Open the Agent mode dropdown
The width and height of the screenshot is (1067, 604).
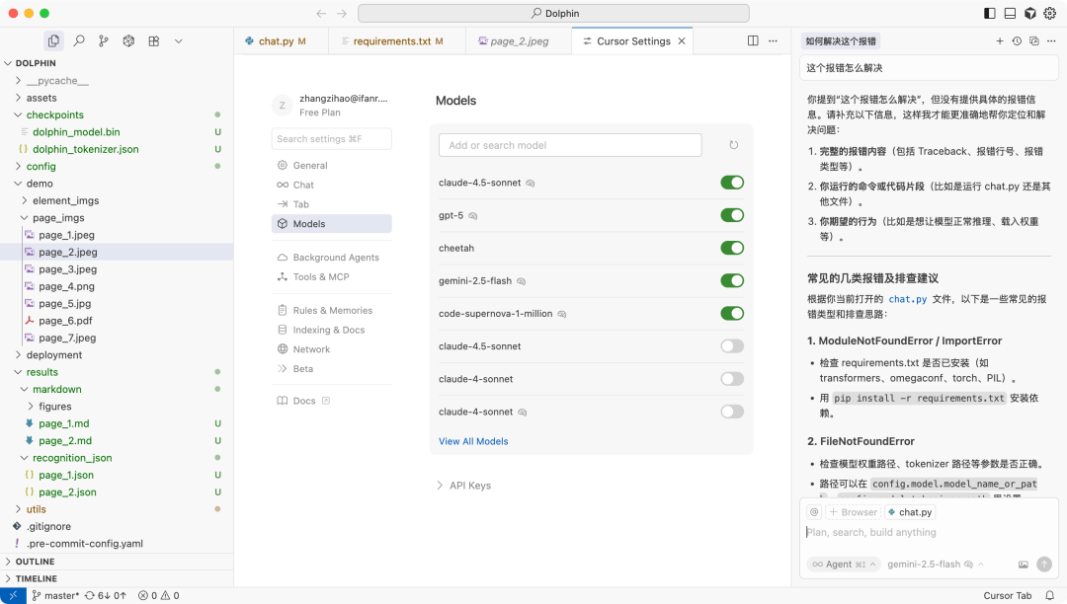pos(843,565)
